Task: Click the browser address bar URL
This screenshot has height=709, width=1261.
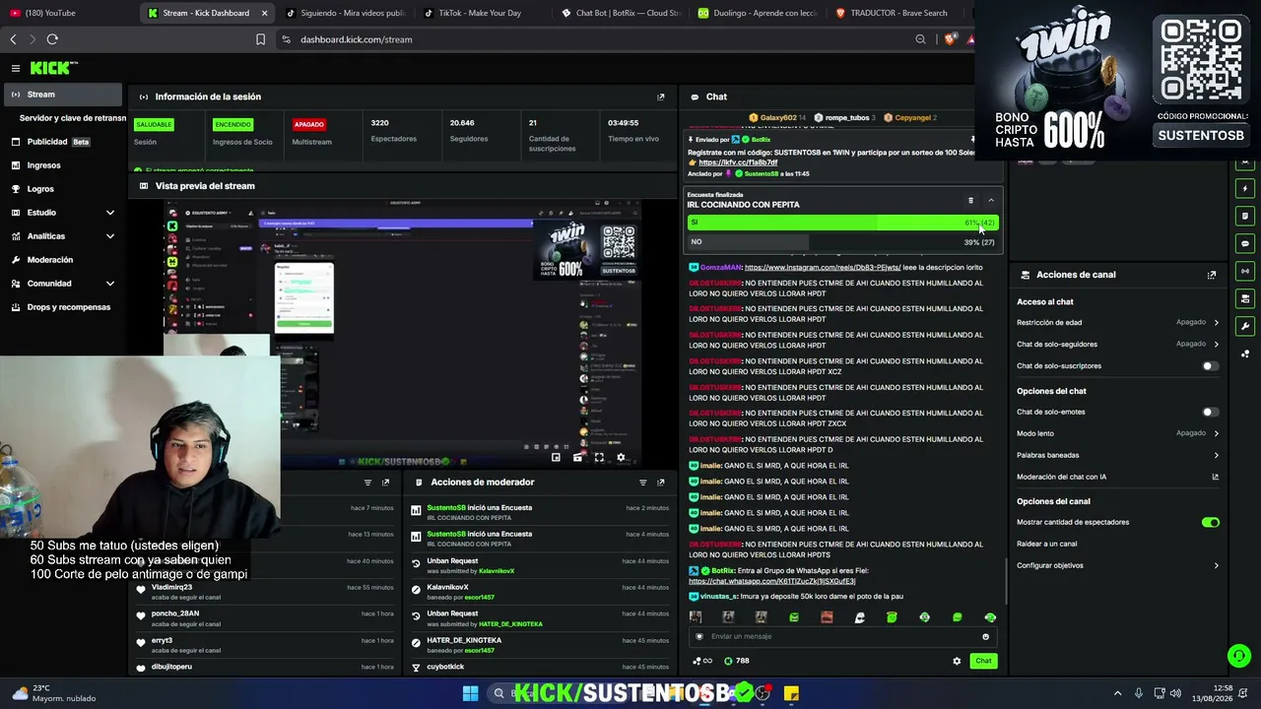Action: point(356,39)
